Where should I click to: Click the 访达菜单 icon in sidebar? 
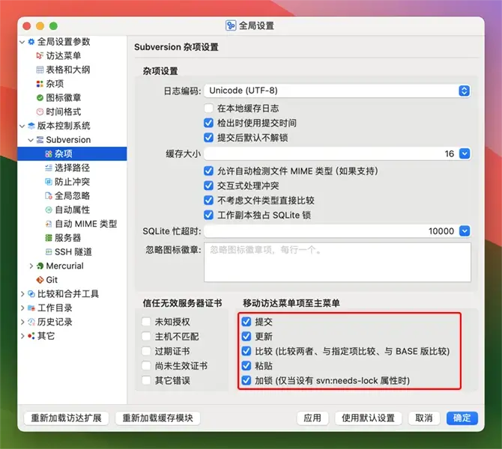pyautogui.click(x=40, y=55)
